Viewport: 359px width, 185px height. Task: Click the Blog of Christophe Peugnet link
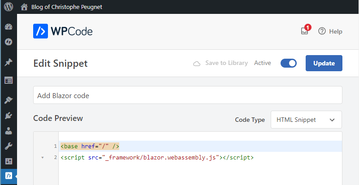(x=67, y=7)
